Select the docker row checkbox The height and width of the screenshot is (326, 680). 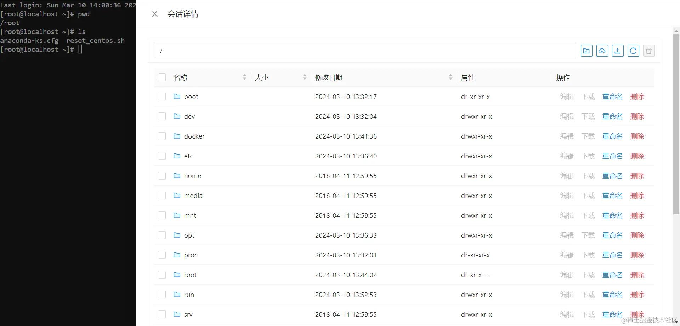[162, 136]
